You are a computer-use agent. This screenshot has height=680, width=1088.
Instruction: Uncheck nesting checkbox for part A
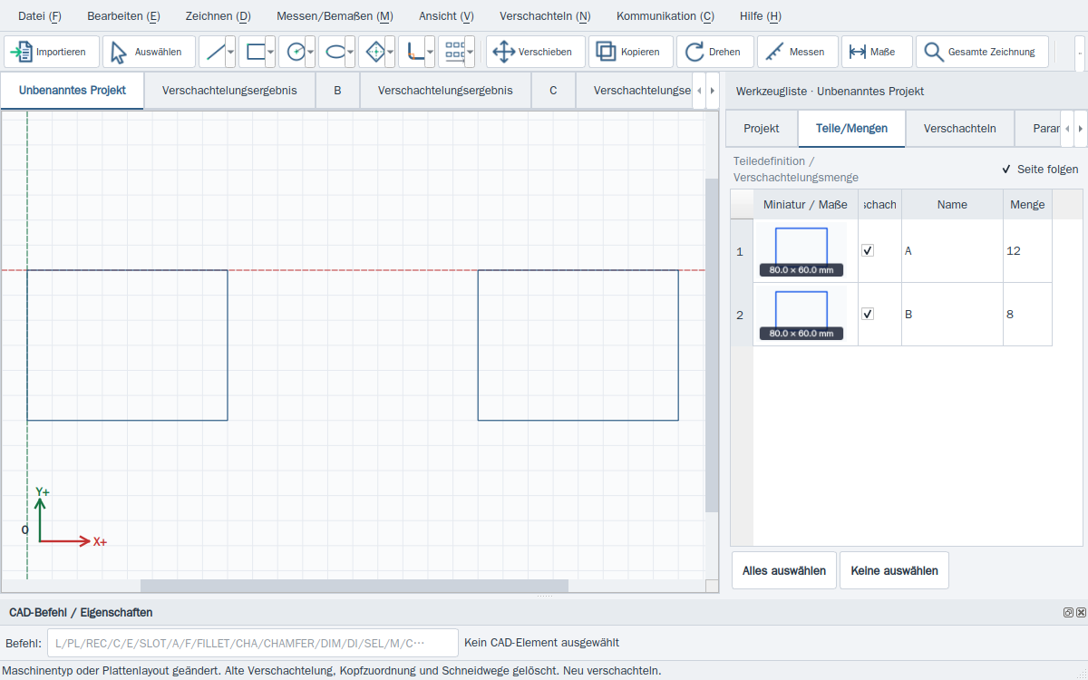[x=868, y=250]
